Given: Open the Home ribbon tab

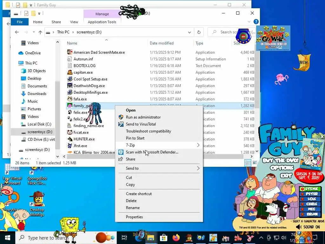Looking at the screenshot, I should pos(37,22).
